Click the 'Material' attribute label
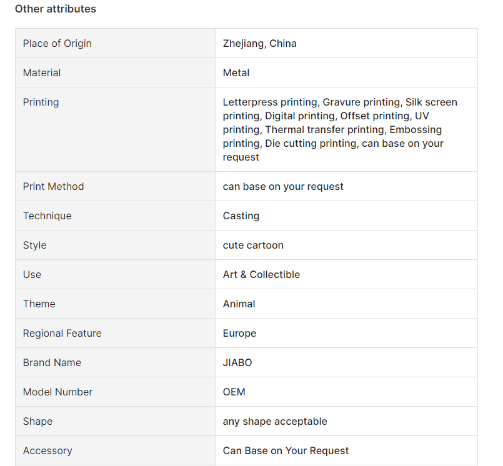This screenshot has width=503, height=466. 42,73
